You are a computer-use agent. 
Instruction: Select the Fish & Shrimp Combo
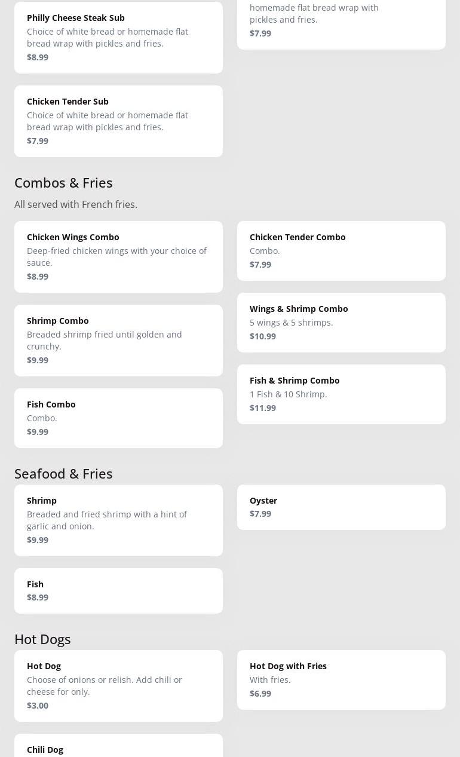point(341,394)
